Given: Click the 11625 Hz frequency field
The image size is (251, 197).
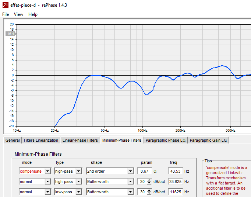Looking at the screenshot, I should click(x=175, y=192).
